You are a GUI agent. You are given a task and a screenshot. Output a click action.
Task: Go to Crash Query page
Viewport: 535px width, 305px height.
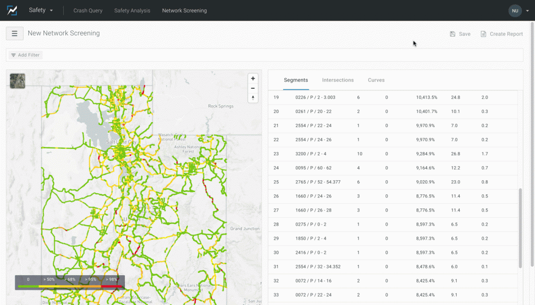pos(88,10)
